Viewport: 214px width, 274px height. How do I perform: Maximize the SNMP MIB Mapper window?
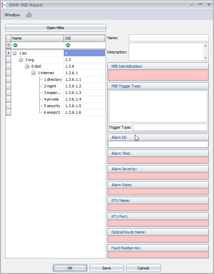pyautogui.click(x=200, y=5)
